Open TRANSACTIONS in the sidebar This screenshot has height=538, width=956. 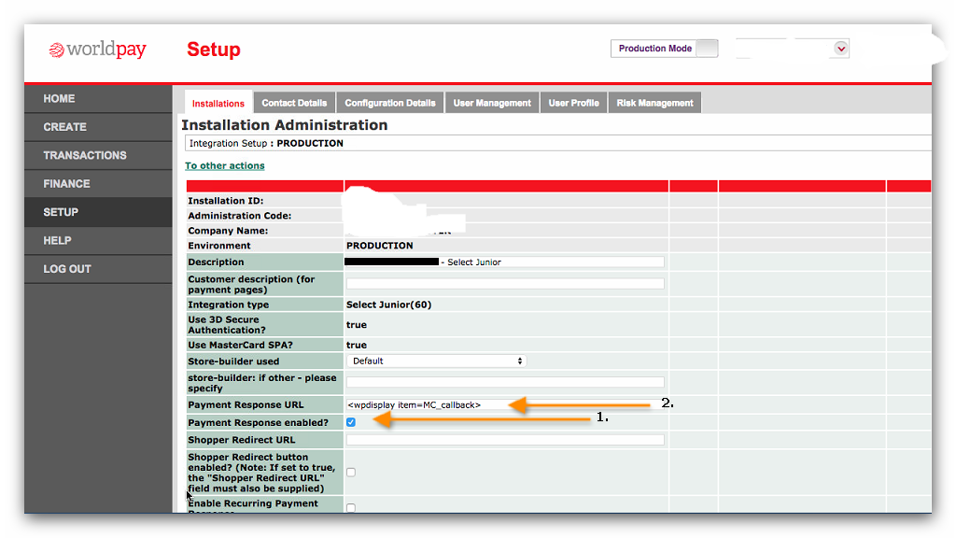pyautogui.click(x=98, y=156)
